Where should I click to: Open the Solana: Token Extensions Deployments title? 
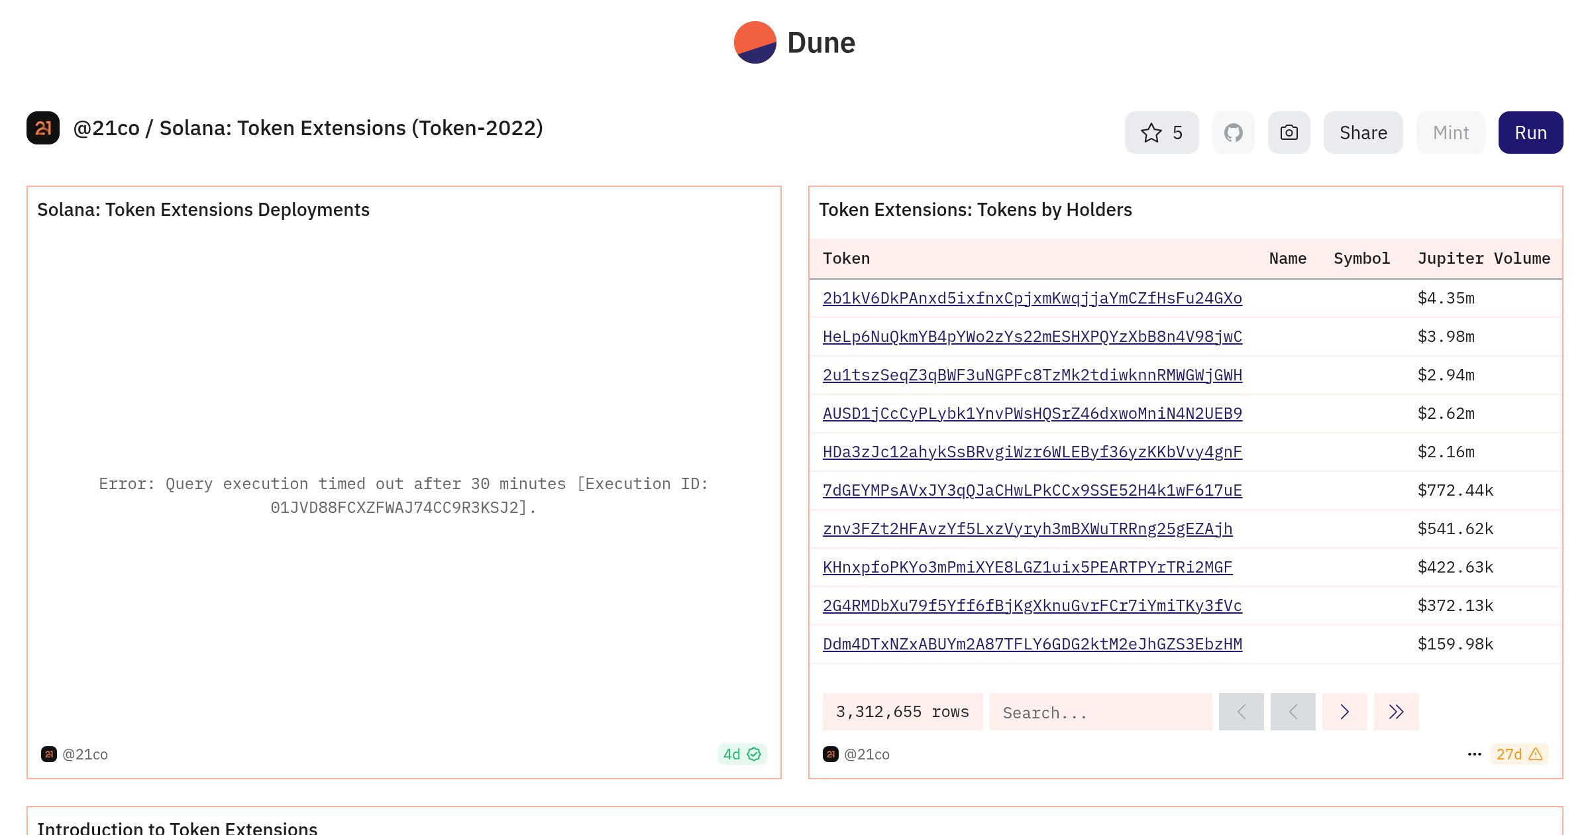(203, 209)
